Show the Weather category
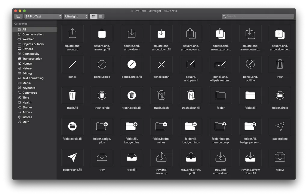Image resolution: width=308 pixels, height=196 pixels. pyautogui.click(x=35, y=39)
